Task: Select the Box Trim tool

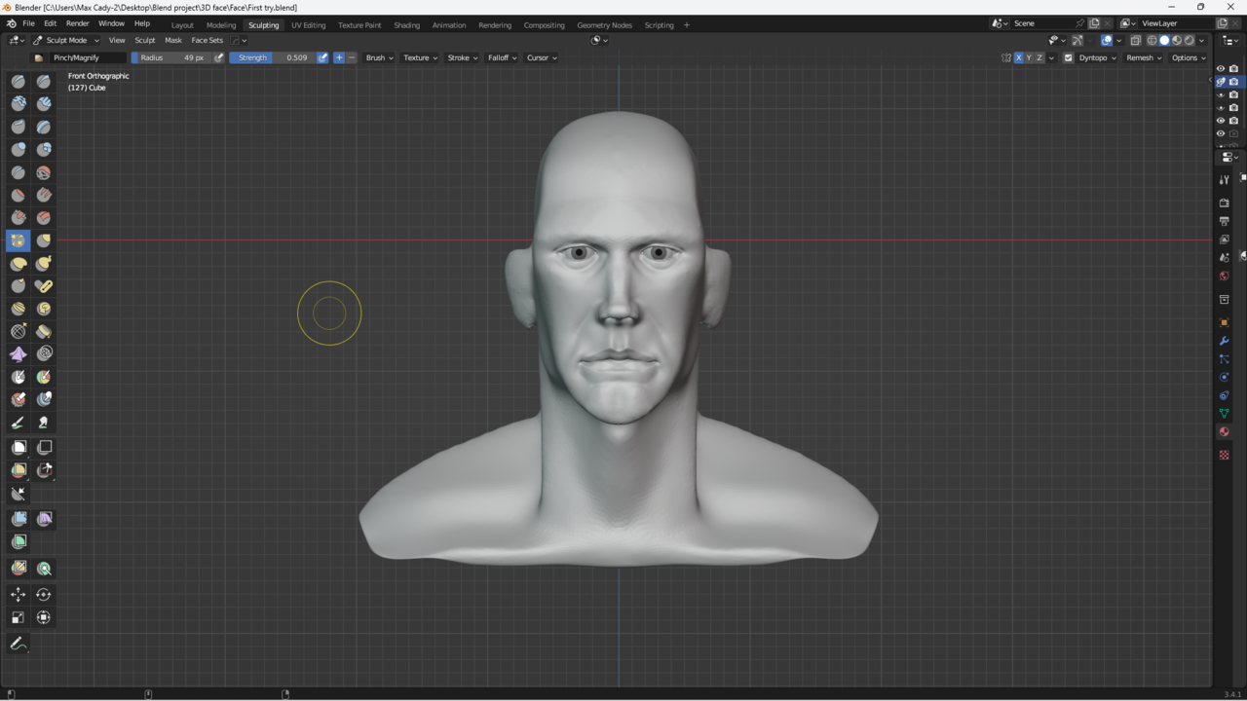Action: pyautogui.click(x=44, y=470)
